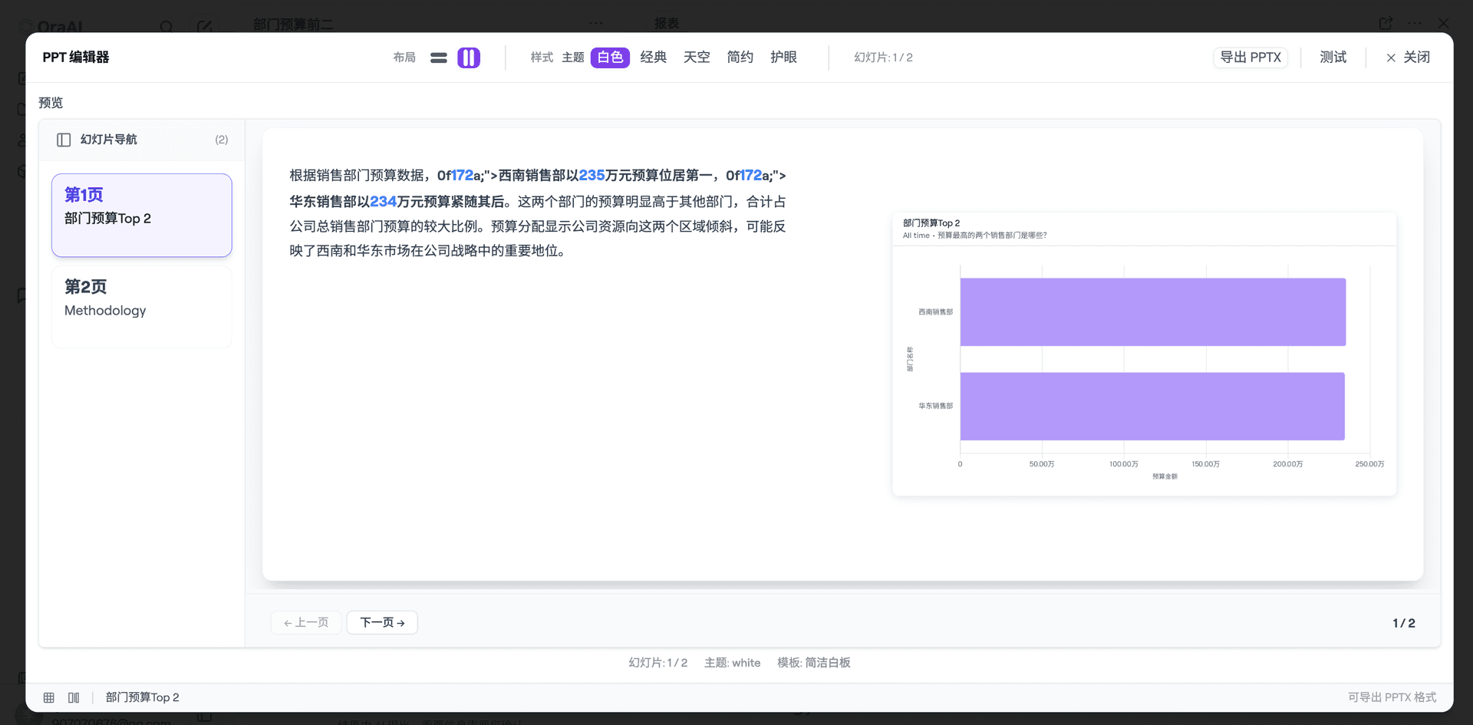This screenshot has height=725, width=1473.
Task: Click the share icon at top right background
Action: (1386, 23)
